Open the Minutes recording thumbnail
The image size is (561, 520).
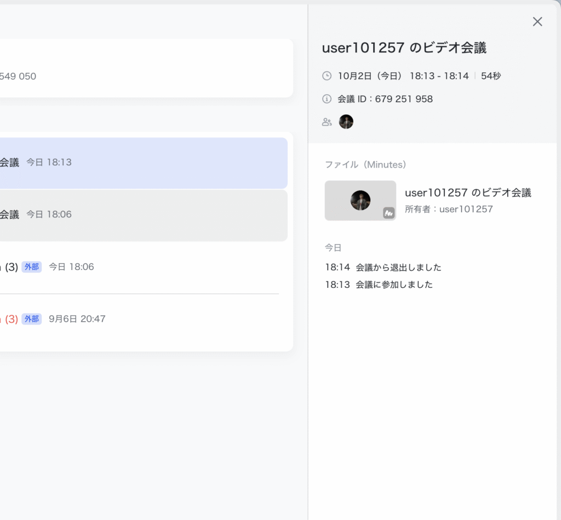[360, 200]
